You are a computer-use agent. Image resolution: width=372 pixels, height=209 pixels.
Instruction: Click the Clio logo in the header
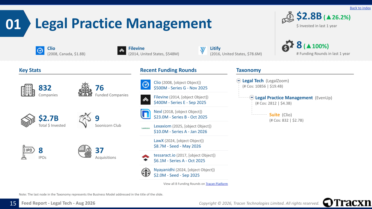point(40,51)
